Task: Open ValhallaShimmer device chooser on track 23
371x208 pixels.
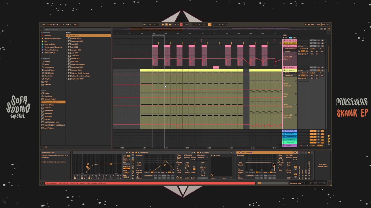Action: [290, 49]
